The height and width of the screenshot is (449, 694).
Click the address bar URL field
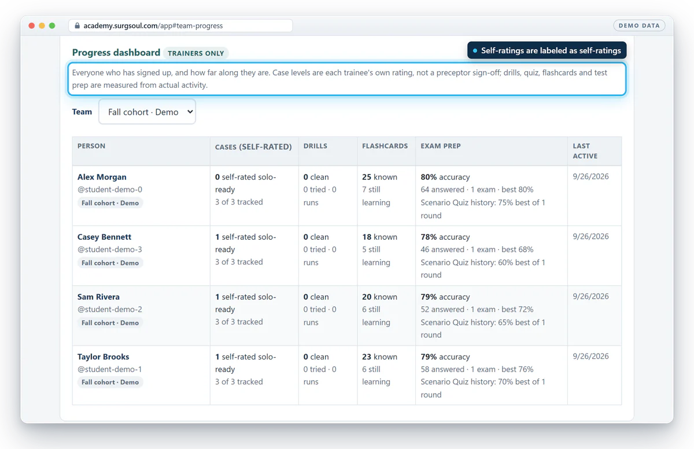181,25
